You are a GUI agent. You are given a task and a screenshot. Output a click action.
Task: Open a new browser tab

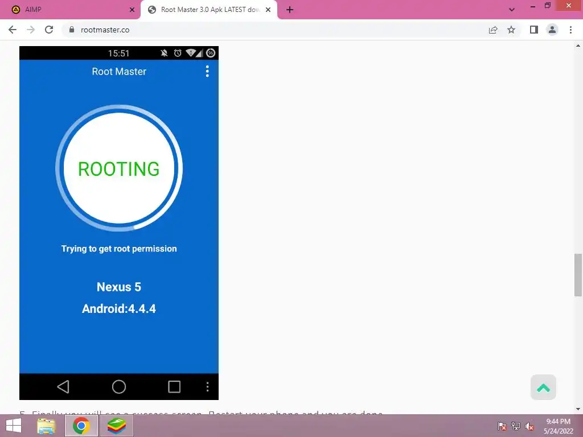[x=290, y=10]
